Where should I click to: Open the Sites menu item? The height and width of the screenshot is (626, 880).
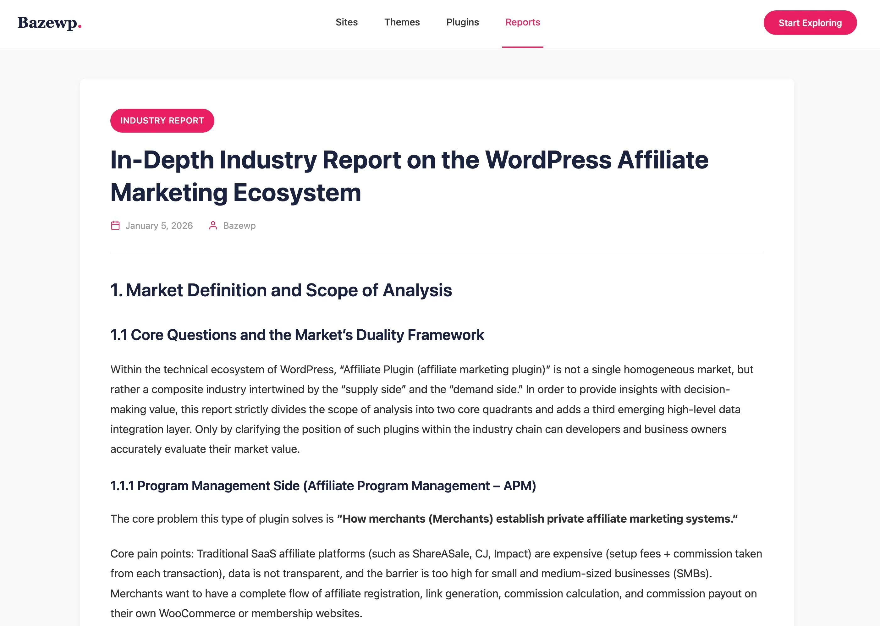(347, 22)
